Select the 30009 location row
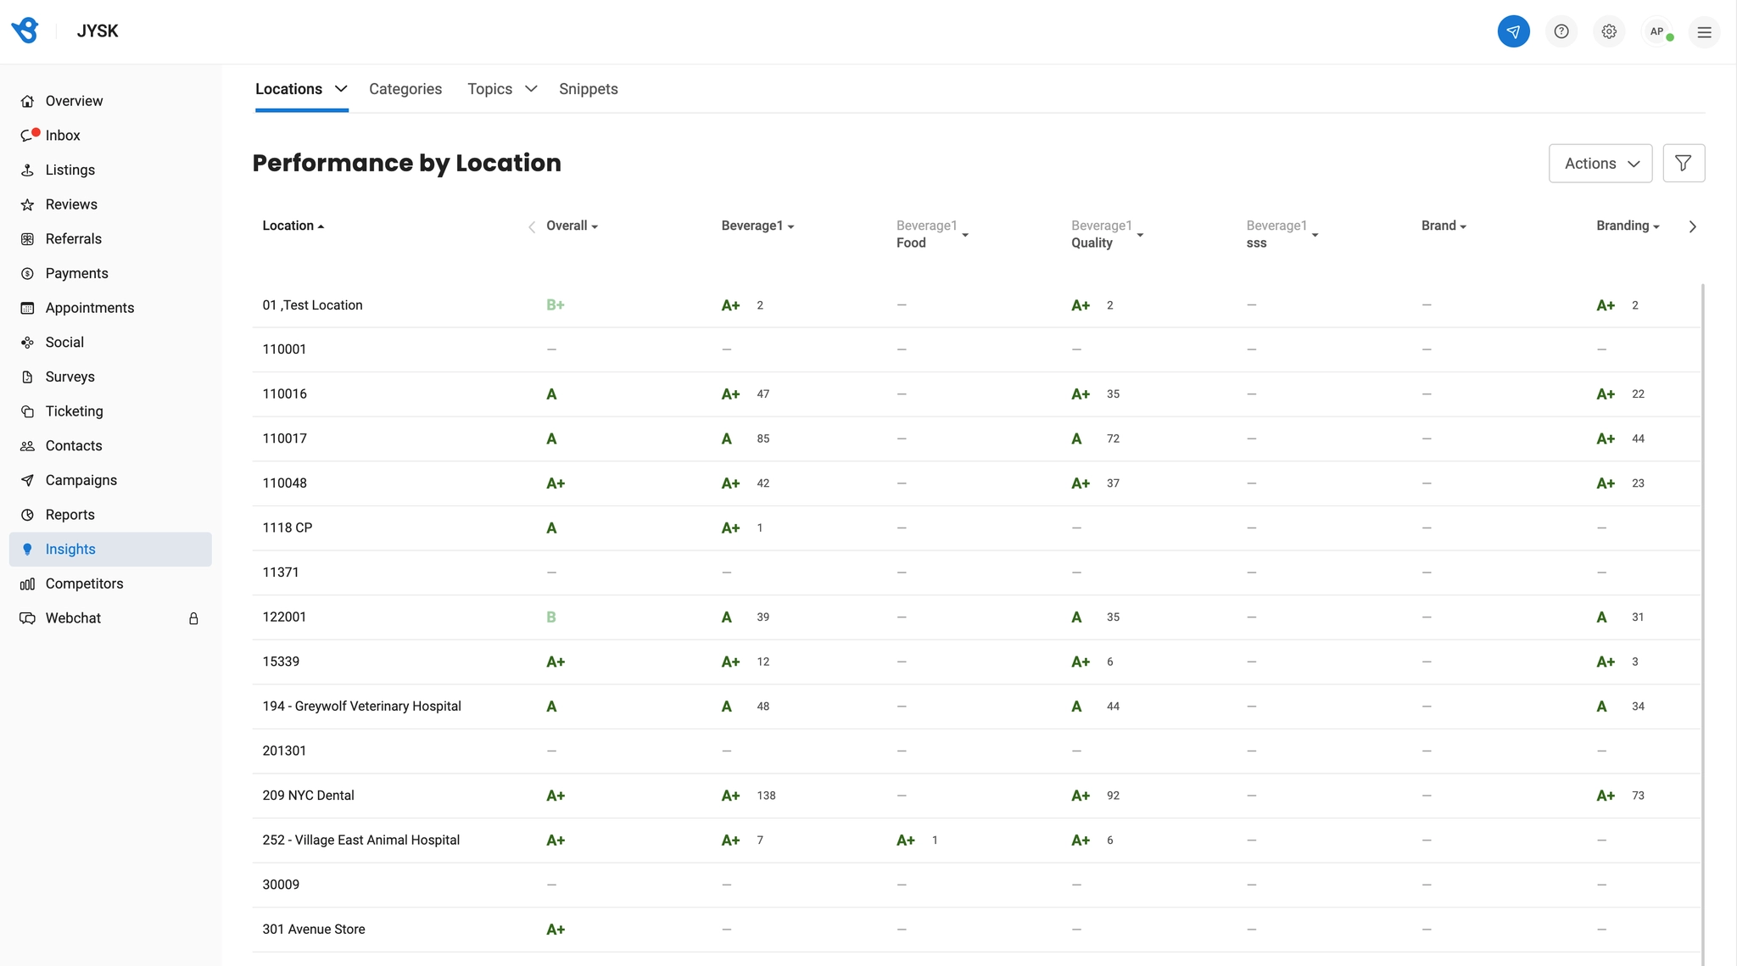This screenshot has height=966, width=1737. (977, 885)
